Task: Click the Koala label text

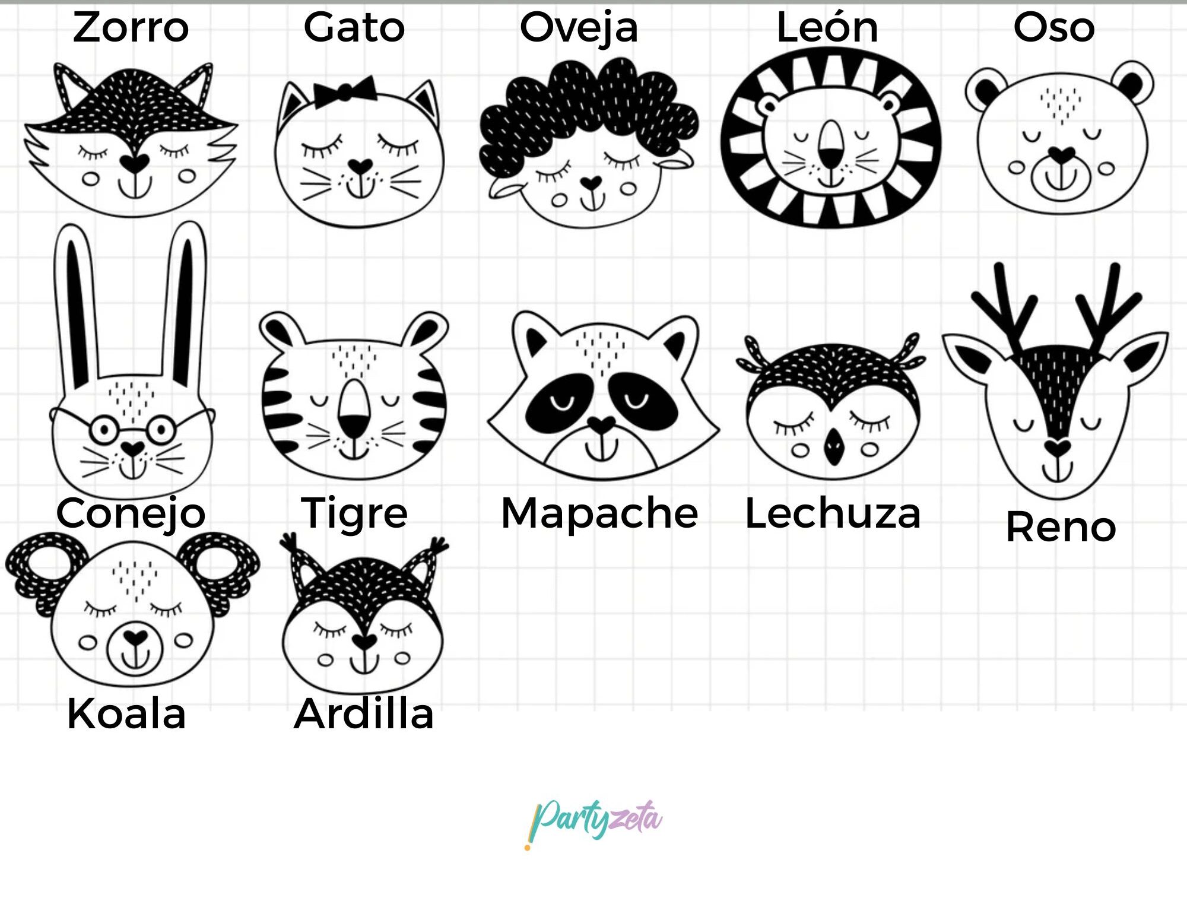Action: click(126, 713)
